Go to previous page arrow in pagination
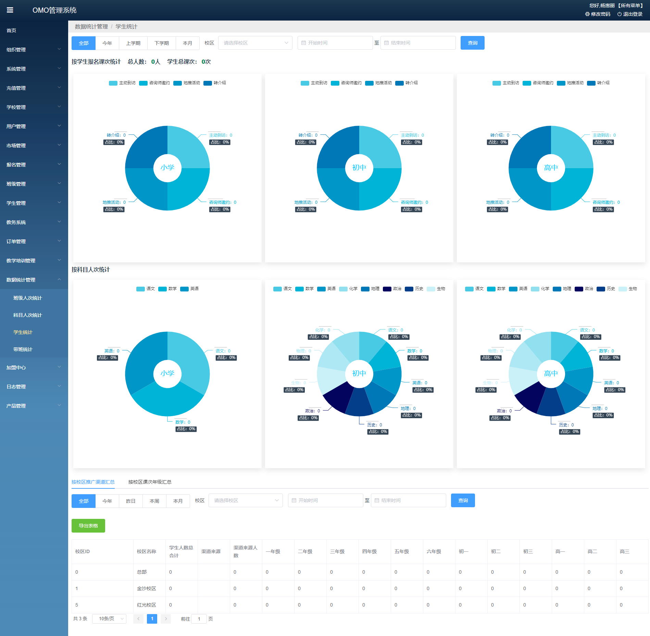The width and height of the screenshot is (650, 636). tap(138, 619)
